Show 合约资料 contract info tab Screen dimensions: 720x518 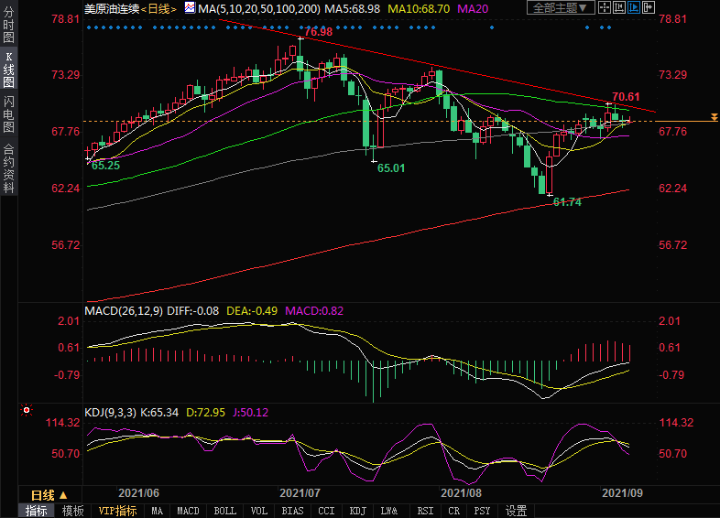[8, 167]
